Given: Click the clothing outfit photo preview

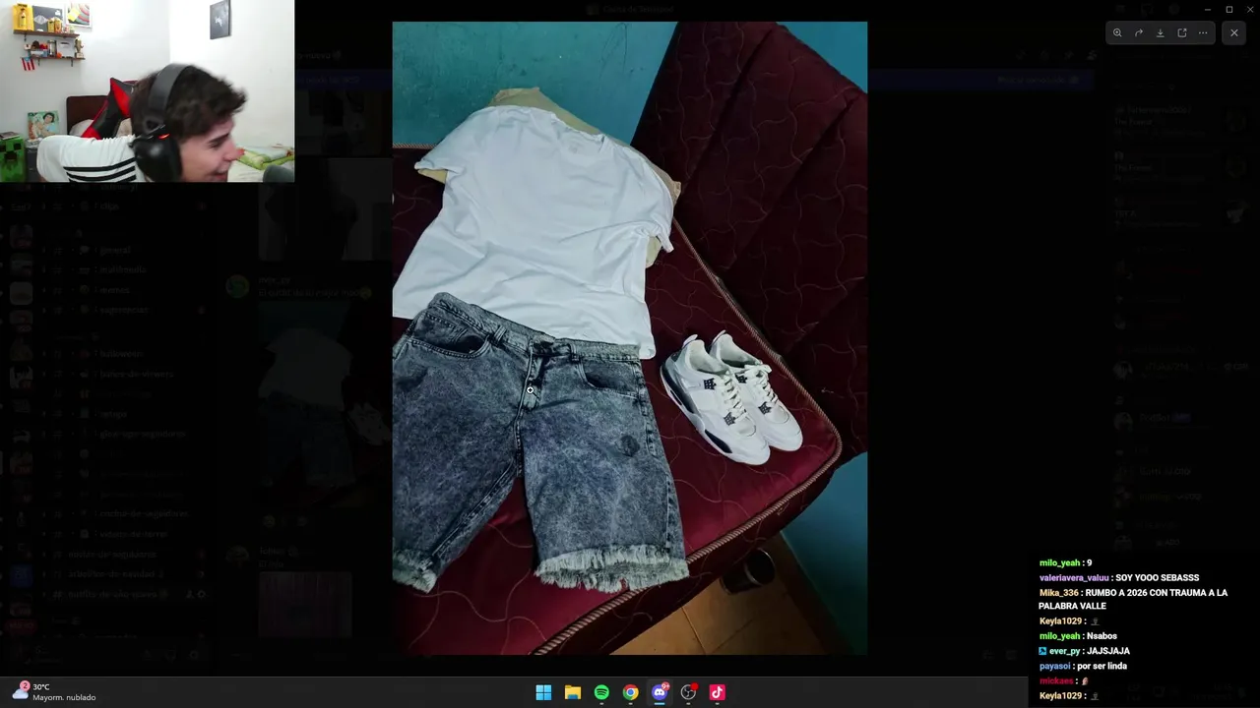Looking at the screenshot, I should coord(630,338).
